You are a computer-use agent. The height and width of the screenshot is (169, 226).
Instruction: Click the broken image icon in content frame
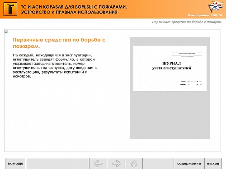[6, 32]
